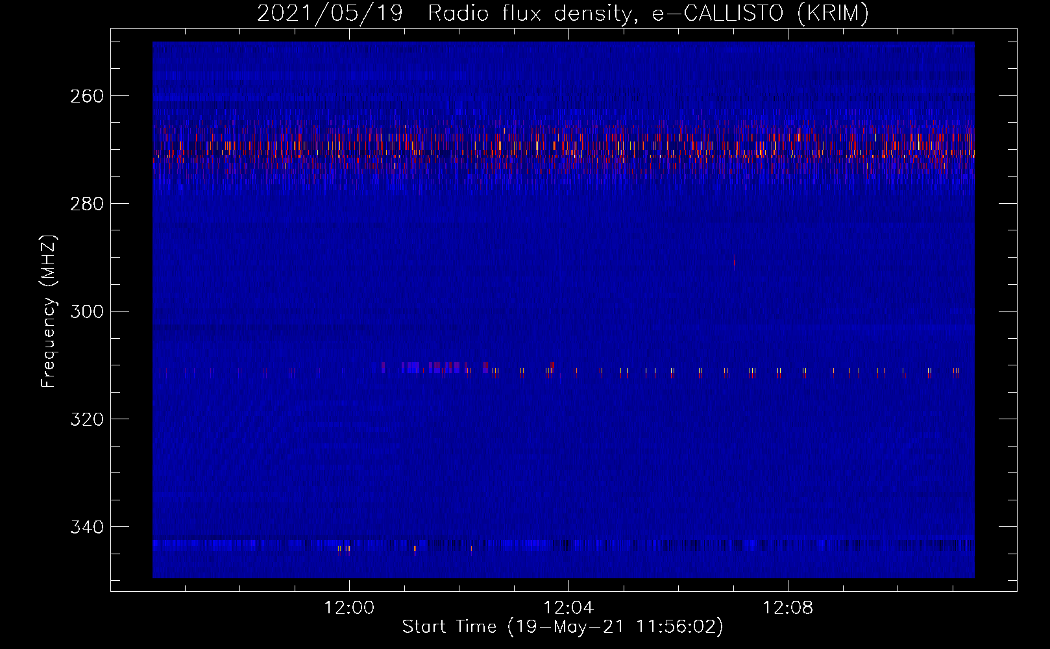This screenshot has width=1050, height=649.
Task: Click the 320 frequency tick label
Action: click(87, 419)
